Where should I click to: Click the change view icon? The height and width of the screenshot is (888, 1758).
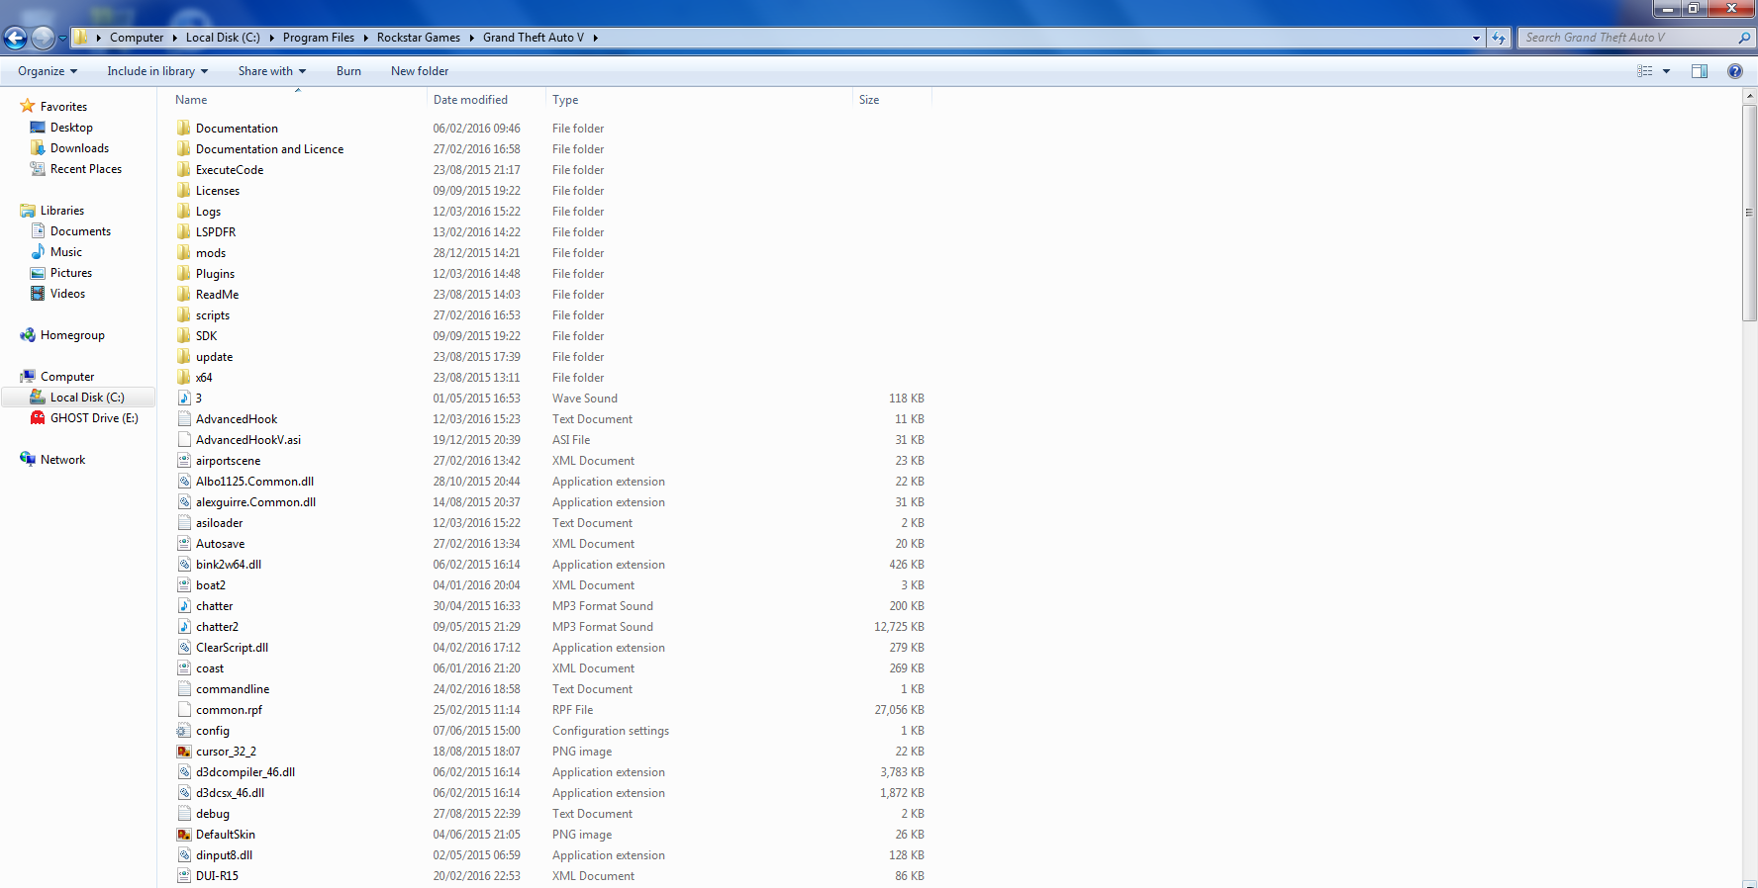(1645, 71)
